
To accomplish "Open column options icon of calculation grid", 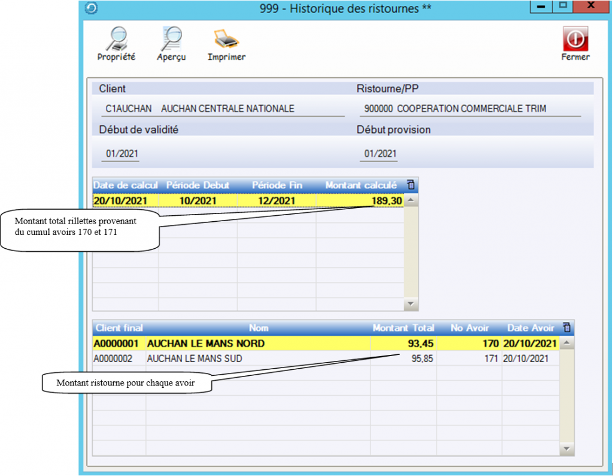I will point(410,185).
